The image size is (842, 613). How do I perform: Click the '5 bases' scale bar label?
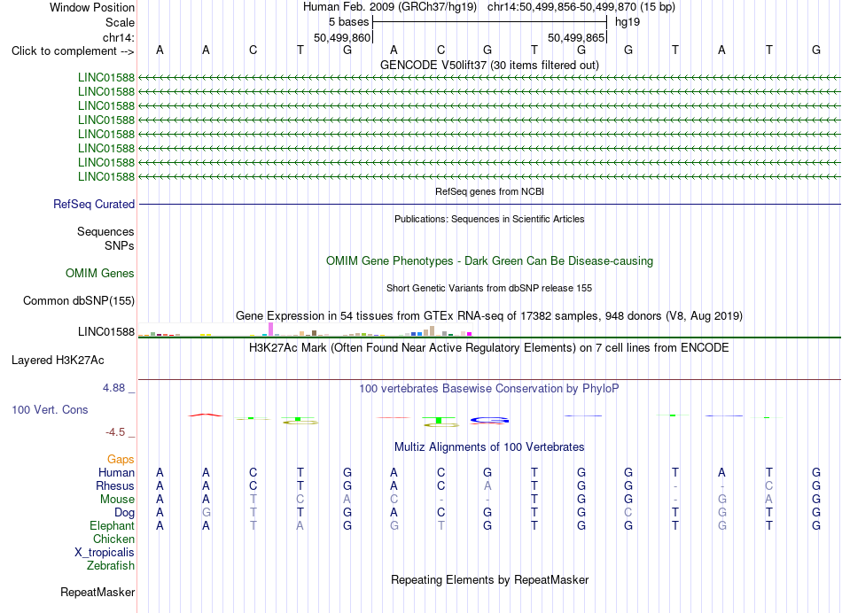(348, 22)
